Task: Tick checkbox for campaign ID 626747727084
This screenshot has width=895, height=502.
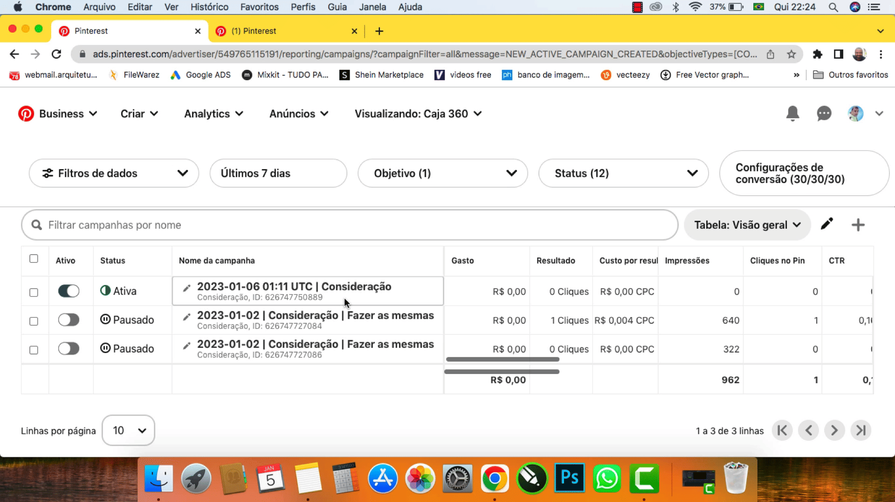Action: [x=34, y=321]
